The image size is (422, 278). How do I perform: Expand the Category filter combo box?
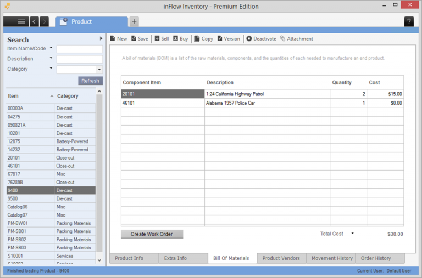pos(99,70)
